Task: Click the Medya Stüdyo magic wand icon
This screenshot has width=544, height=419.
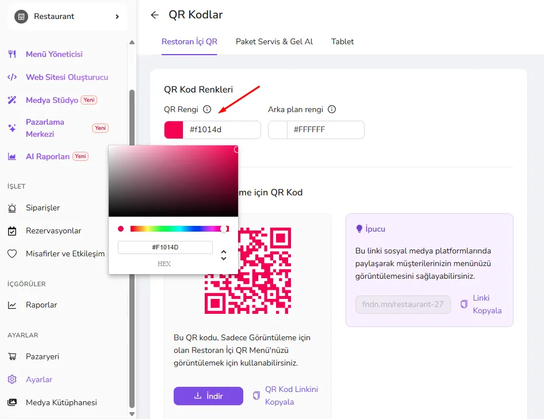Action: click(12, 100)
